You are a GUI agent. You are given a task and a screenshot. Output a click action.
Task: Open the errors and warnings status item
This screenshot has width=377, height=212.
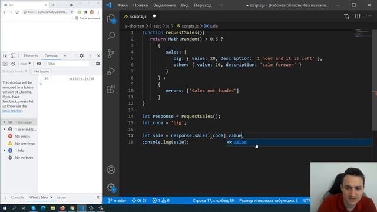[x=161, y=200]
